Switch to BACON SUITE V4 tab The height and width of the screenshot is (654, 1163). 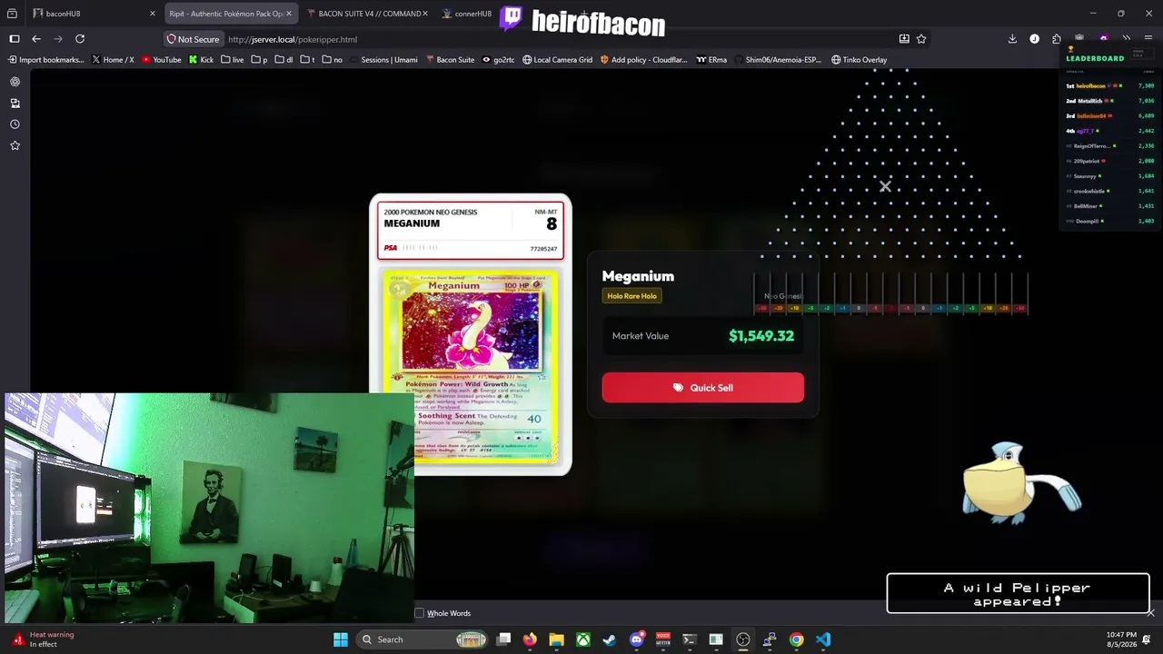[367, 14]
